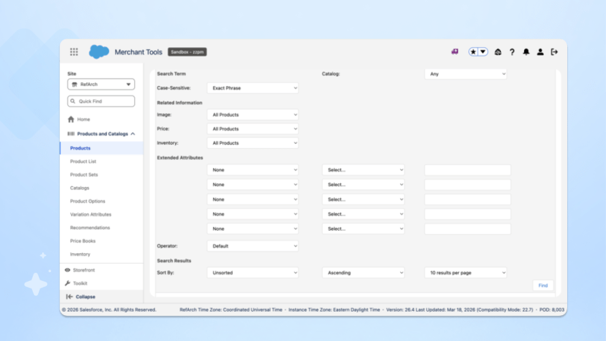Open the Toolkit sidebar item
606x341 pixels.
coord(76,284)
